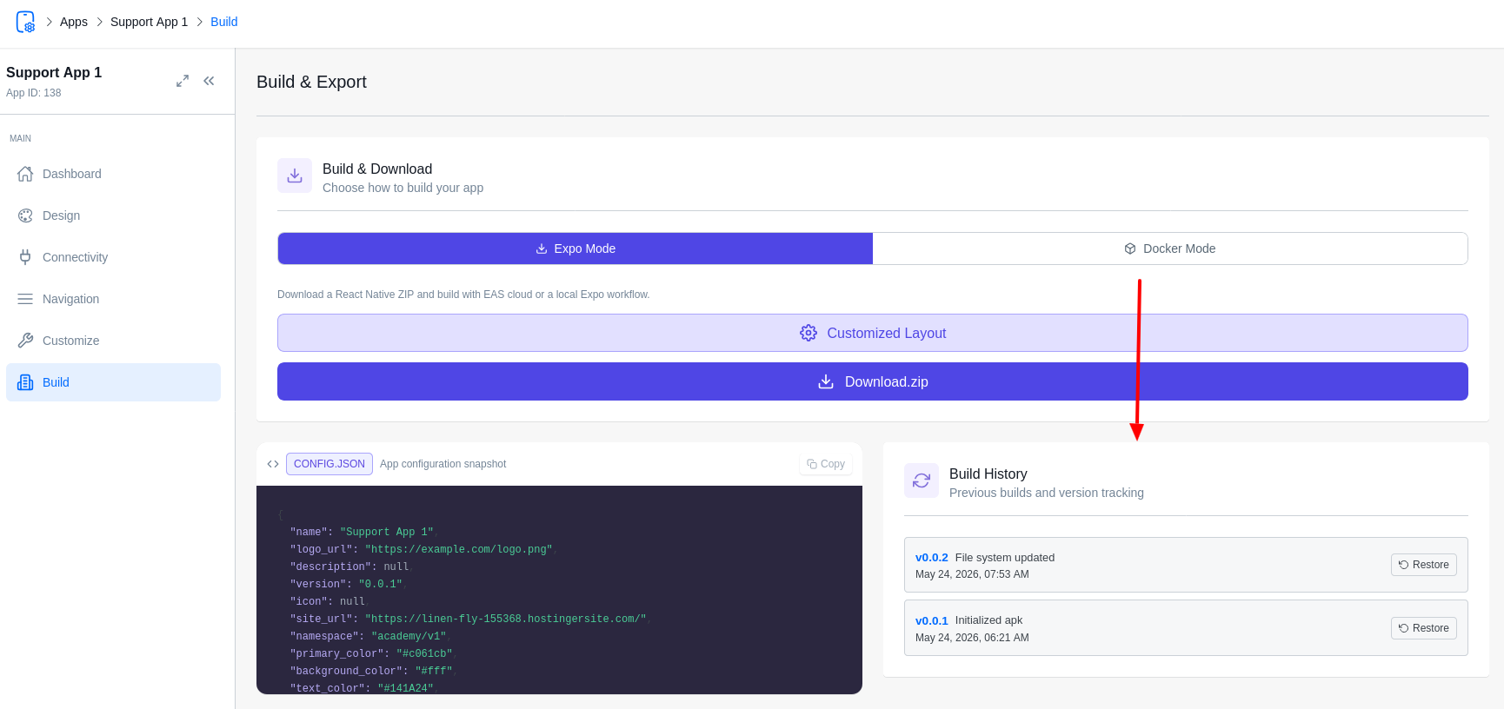Click the Customize wrench icon
This screenshot has width=1504, height=709.
click(25, 341)
